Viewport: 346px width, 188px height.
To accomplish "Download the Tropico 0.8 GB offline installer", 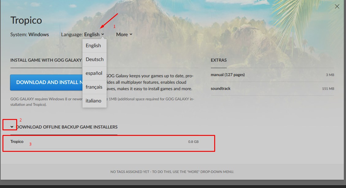I will [105, 142].
